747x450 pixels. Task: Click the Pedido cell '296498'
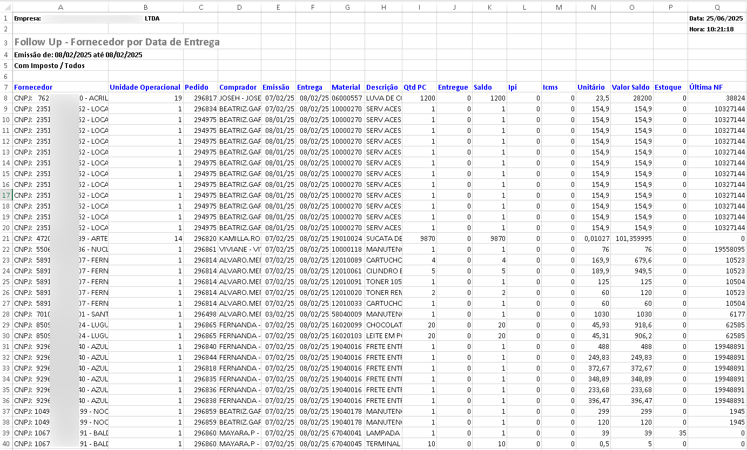click(x=200, y=314)
